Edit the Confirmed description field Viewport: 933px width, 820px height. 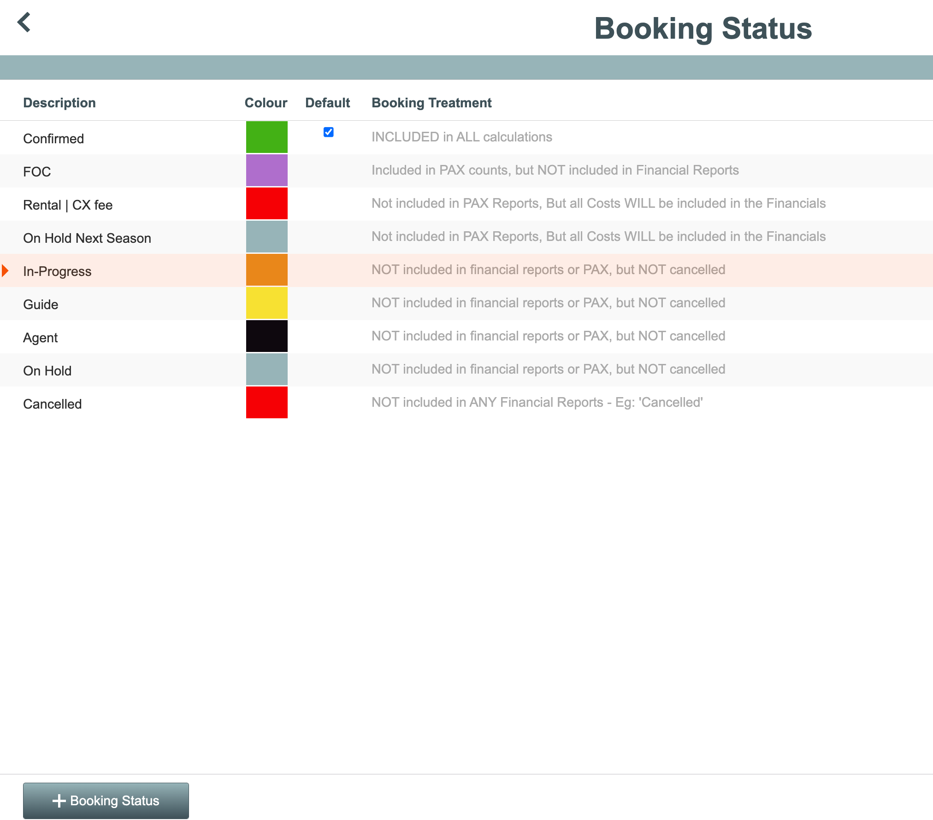click(53, 139)
